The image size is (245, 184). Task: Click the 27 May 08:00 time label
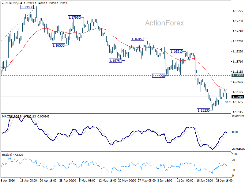(x=147, y=181)
